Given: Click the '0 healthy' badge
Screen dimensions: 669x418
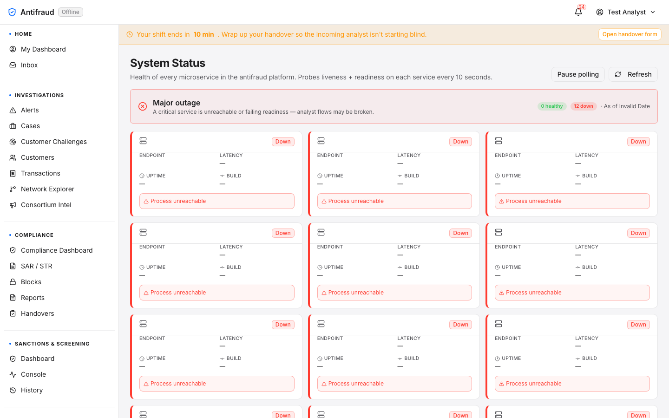Looking at the screenshot, I should [x=552, y=106].
